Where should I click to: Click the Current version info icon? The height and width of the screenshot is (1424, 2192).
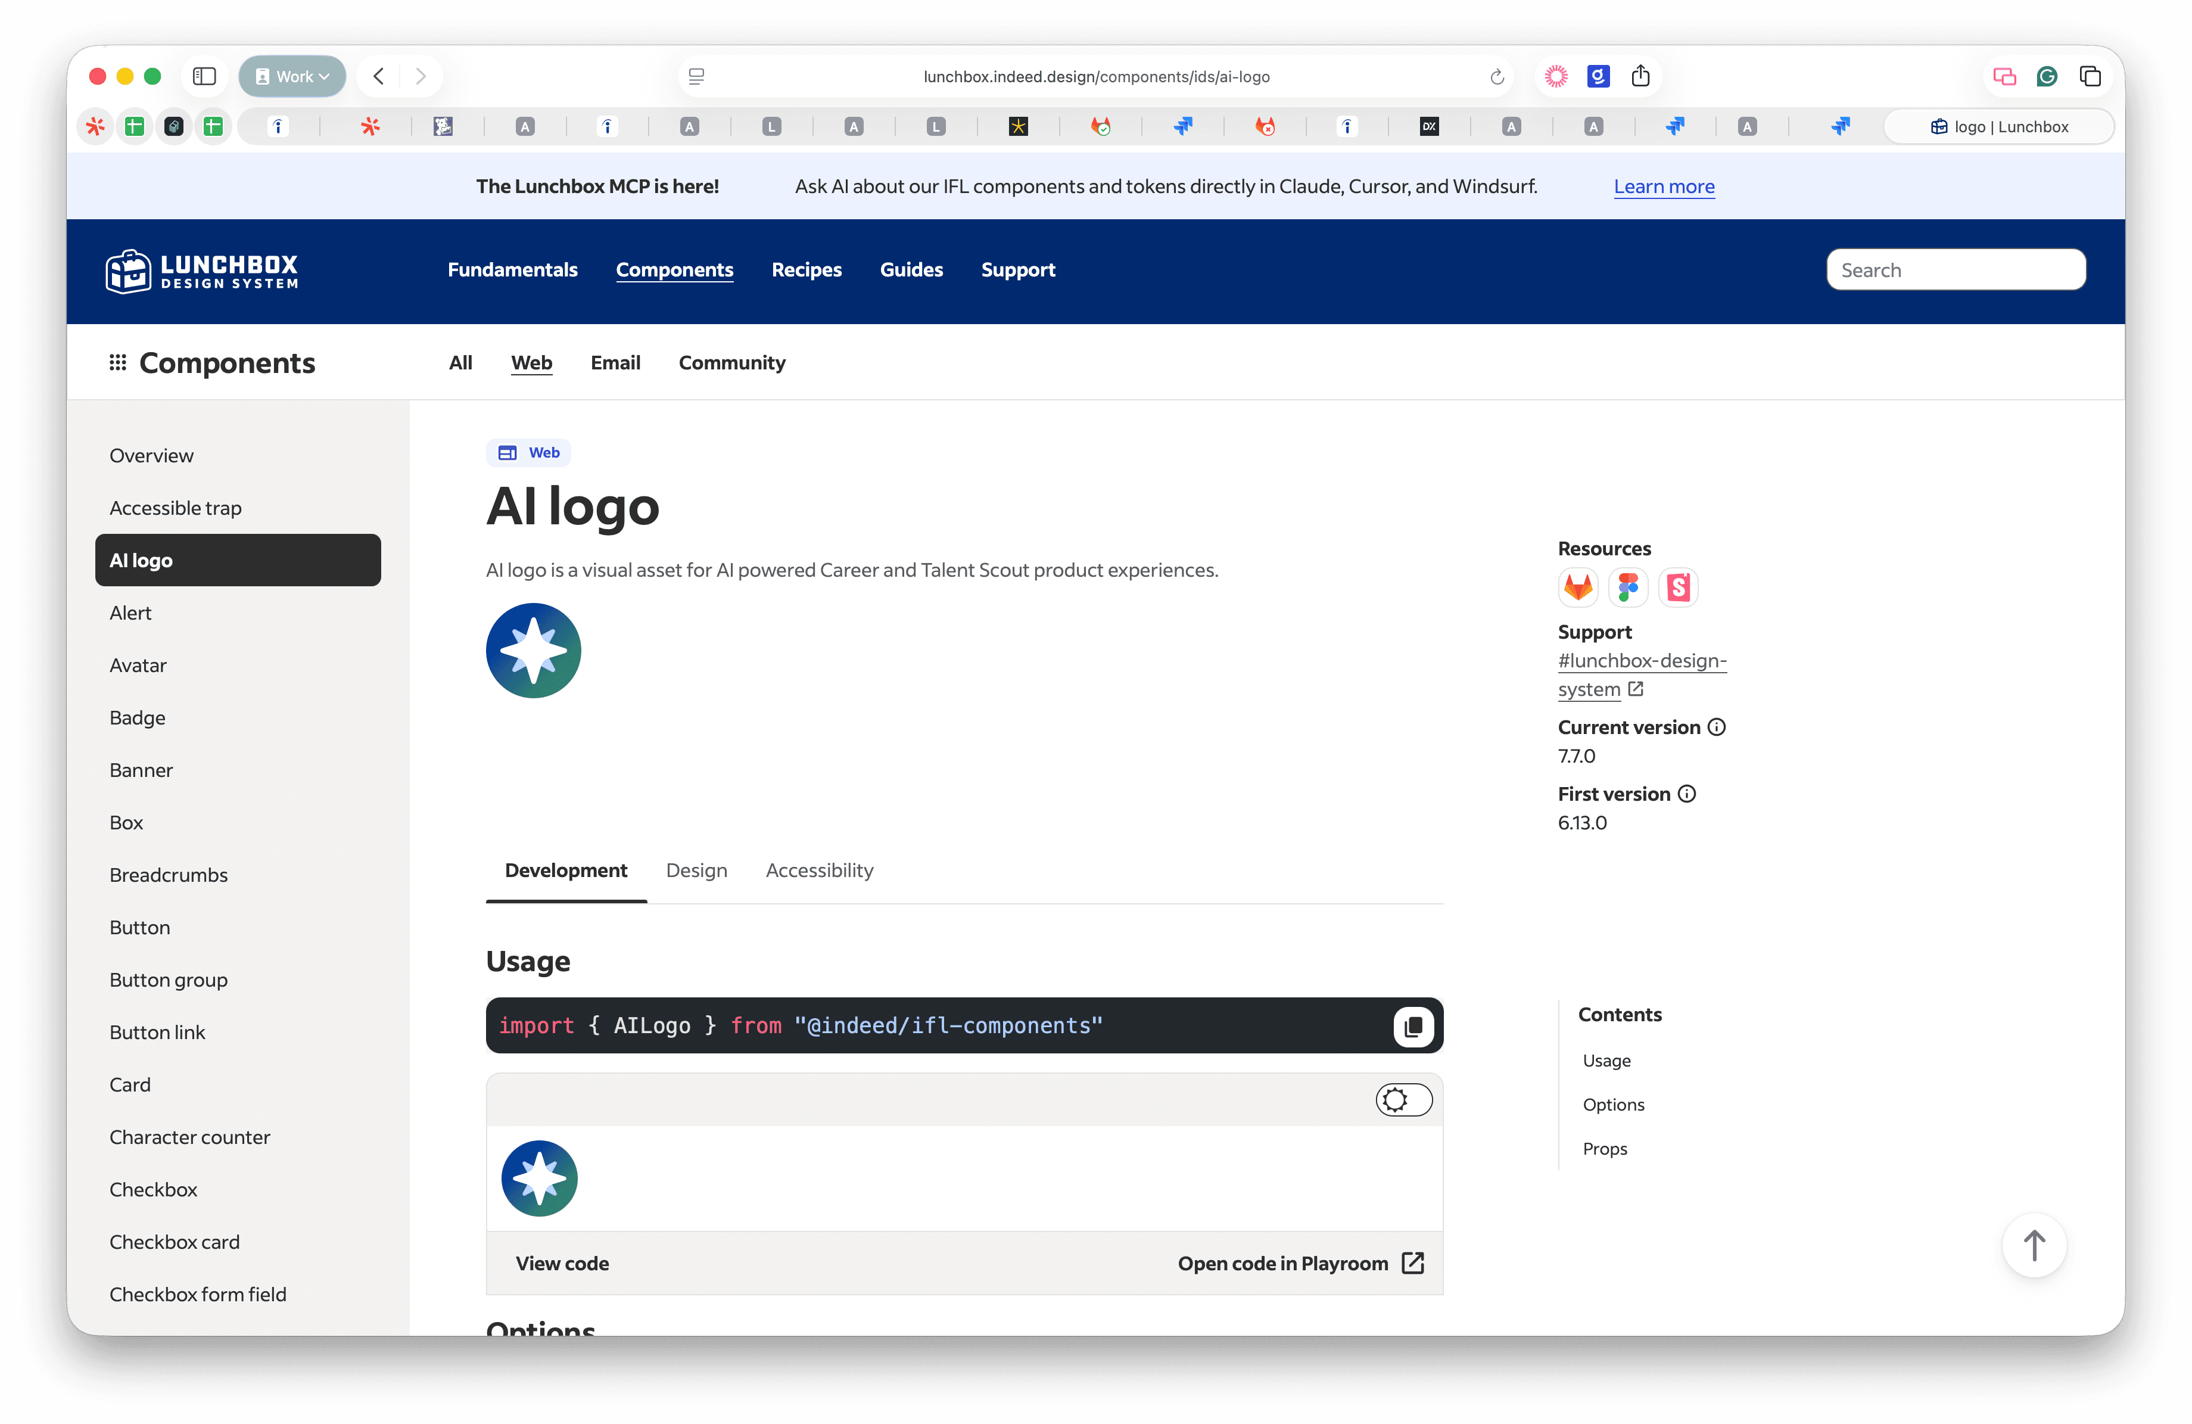click(x=1717, y=727)
